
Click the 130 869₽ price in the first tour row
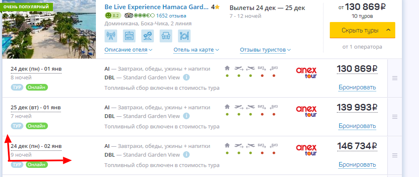tap(357, 69)
